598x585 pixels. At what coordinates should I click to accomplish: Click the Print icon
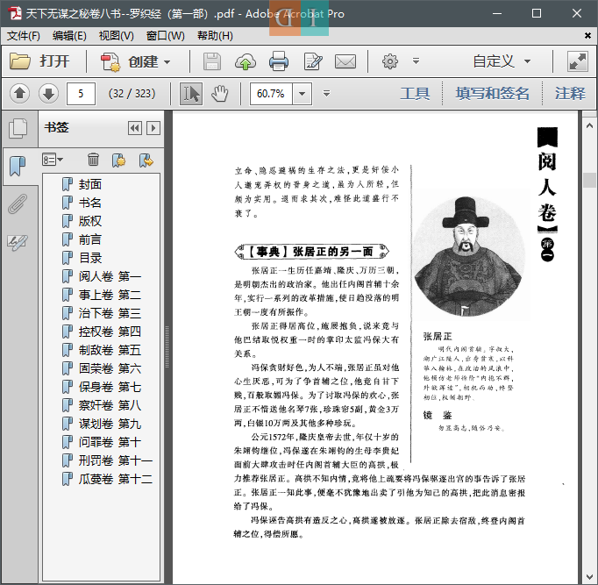click(279, 61)
